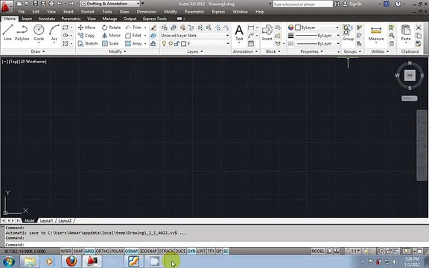Toggle SNAP mode in status bar
The image size is (429, 268).
(x=78, y=251)
